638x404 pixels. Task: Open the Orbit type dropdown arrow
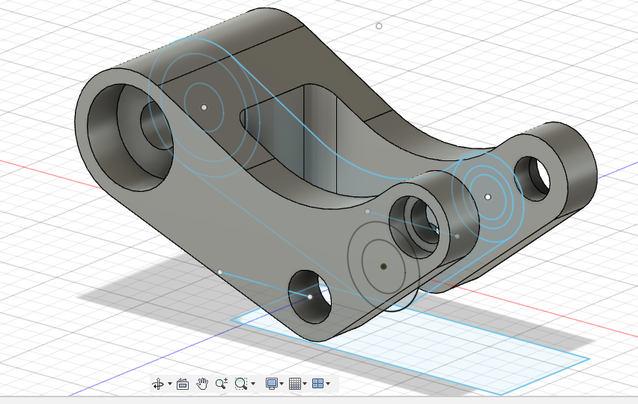tap(169, 385)
